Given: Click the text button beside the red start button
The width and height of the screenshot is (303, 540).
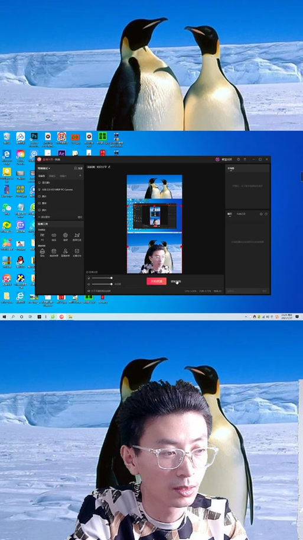Looking at the screenshot, I should coord(176,281).
